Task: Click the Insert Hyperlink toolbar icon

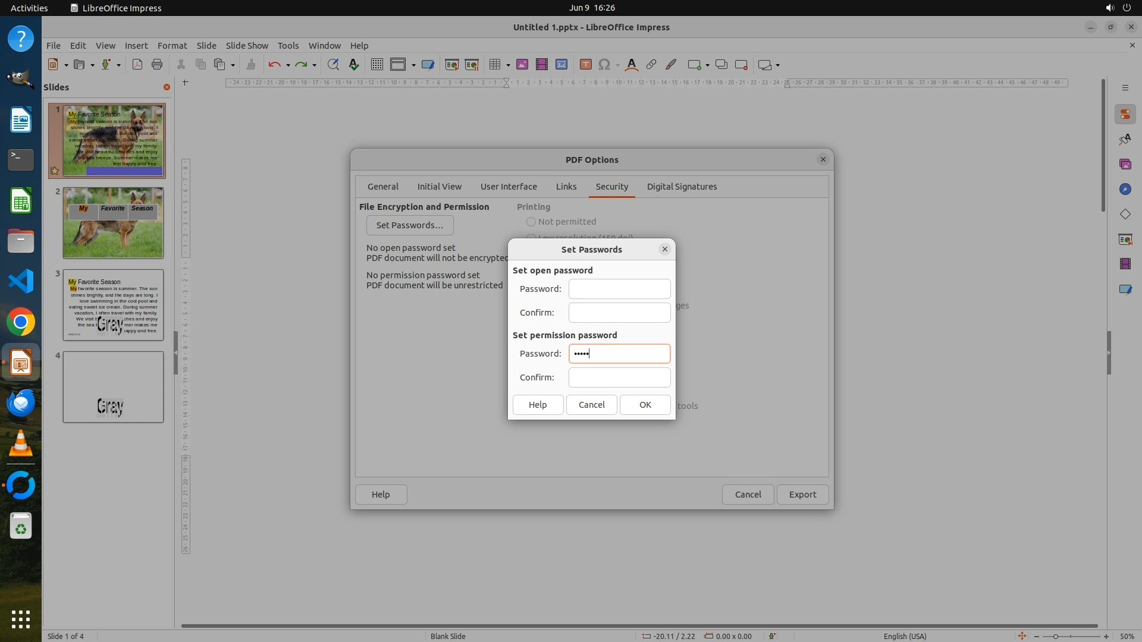Action: [651, 65]
